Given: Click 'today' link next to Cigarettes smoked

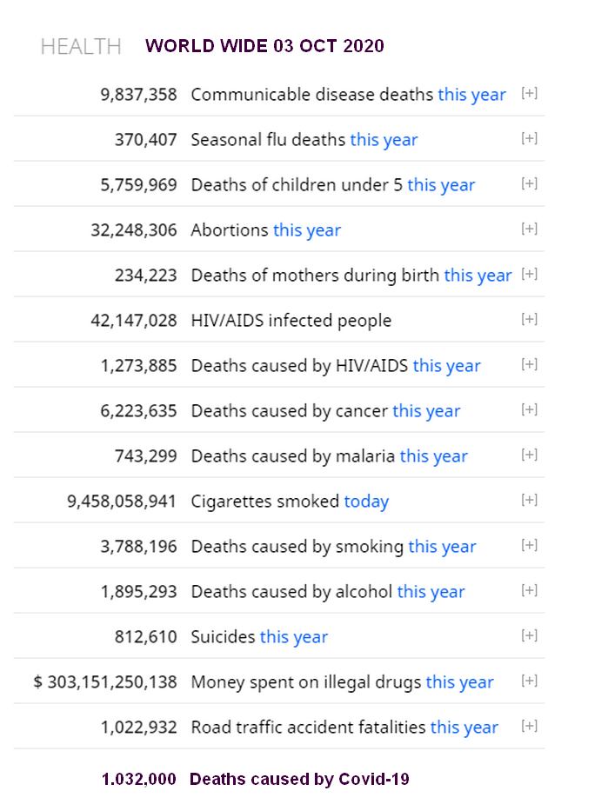Looking at the screenshot, I should [366, 502].
